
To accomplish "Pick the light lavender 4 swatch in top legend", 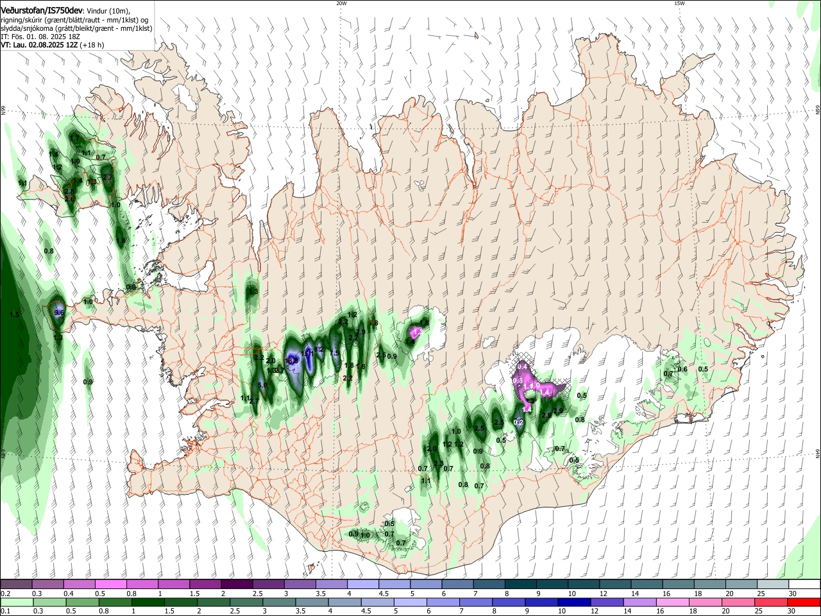I will pyautogui.click(x=363, y=584).
